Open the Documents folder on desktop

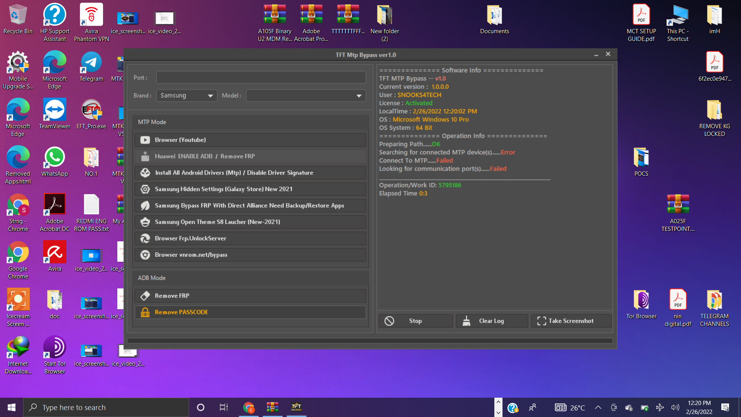click(494, 19)
